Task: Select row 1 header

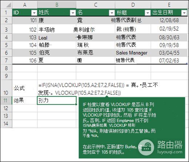Action: click(x=6, y=12)
